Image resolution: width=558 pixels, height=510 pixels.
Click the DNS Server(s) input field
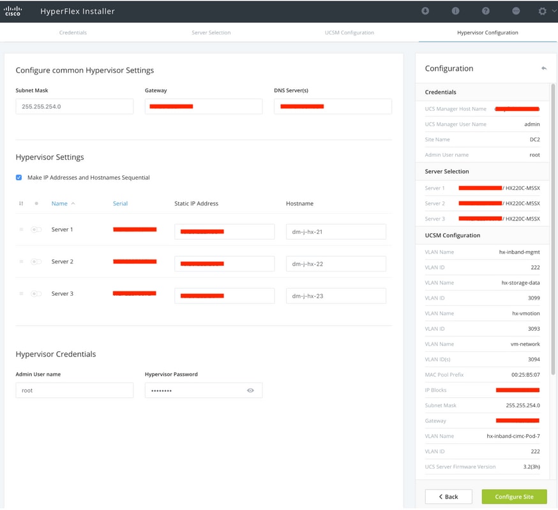pos(333,106)
